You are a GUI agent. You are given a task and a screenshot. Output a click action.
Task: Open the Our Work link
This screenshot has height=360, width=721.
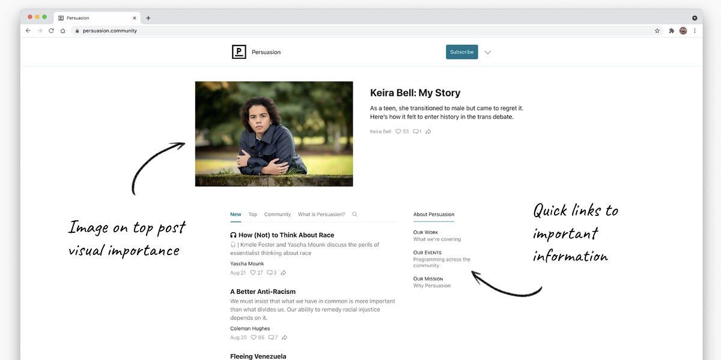425,232
